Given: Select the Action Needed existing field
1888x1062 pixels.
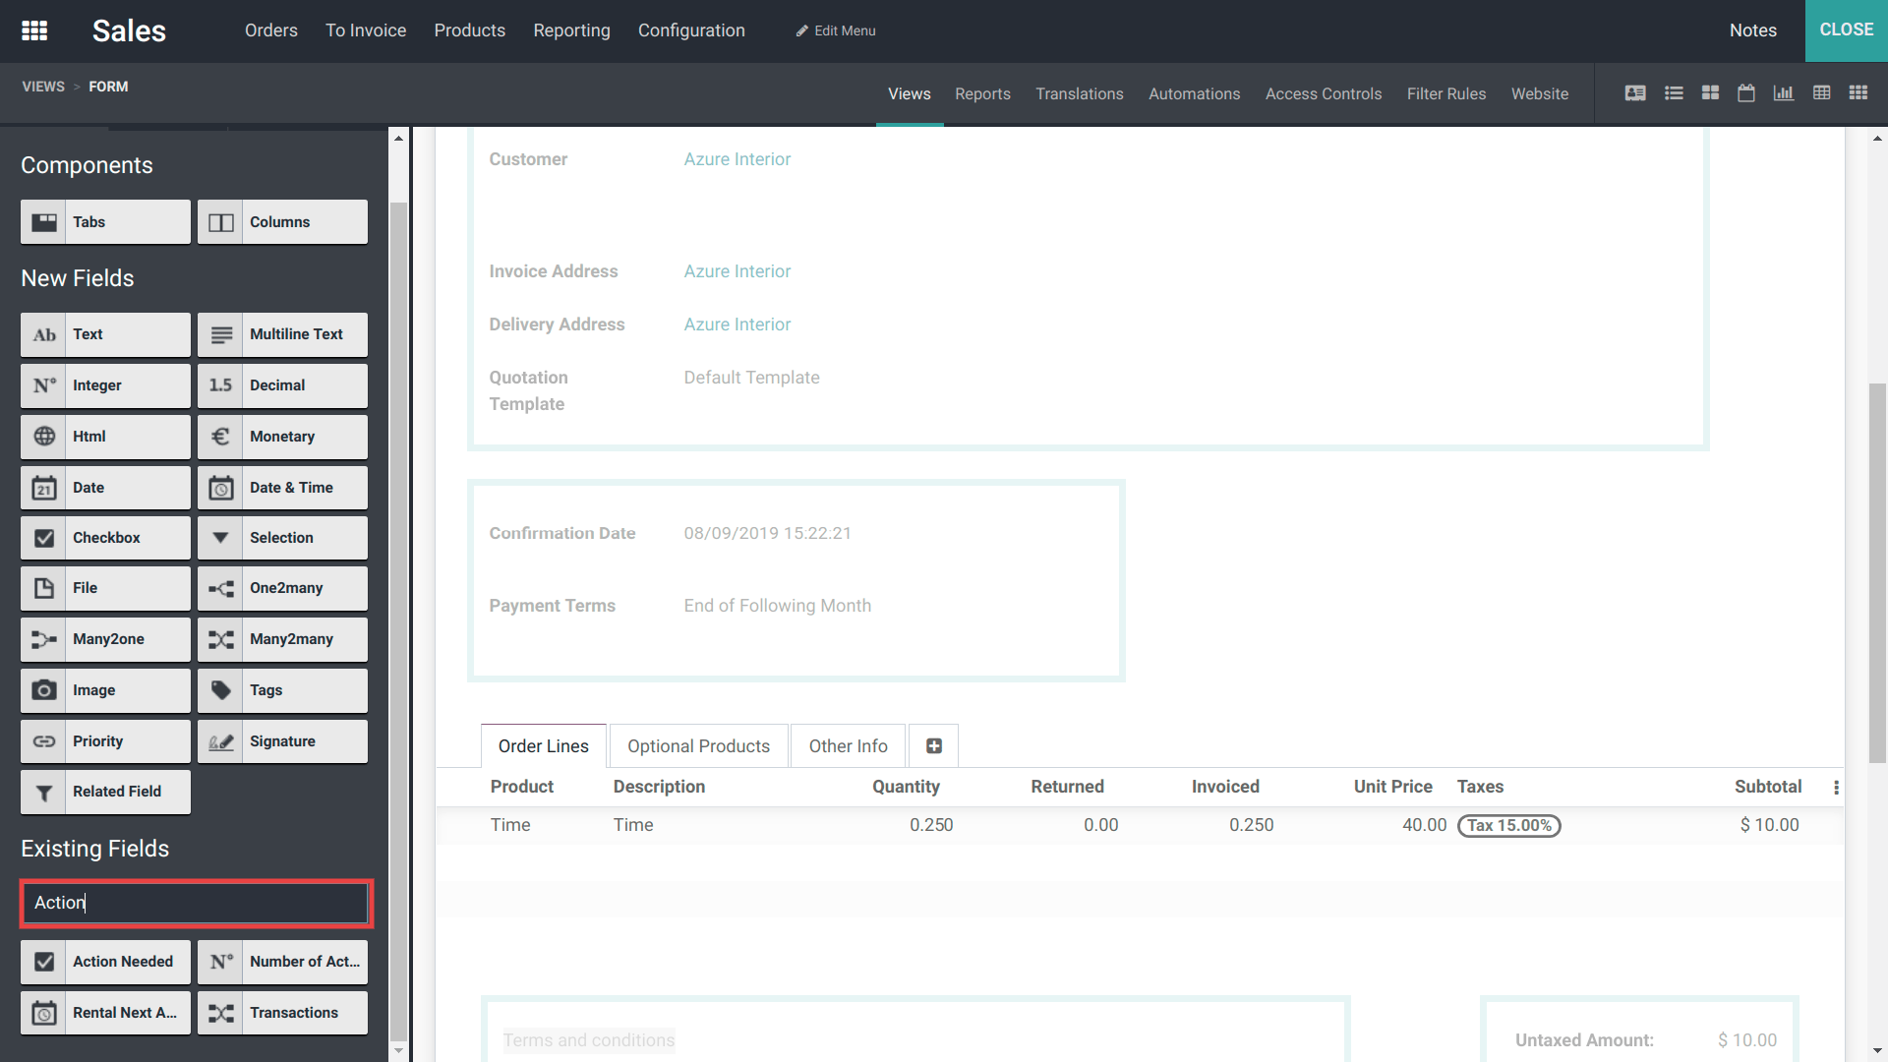Looking at the screenshot, I should [x=105, y=962].
